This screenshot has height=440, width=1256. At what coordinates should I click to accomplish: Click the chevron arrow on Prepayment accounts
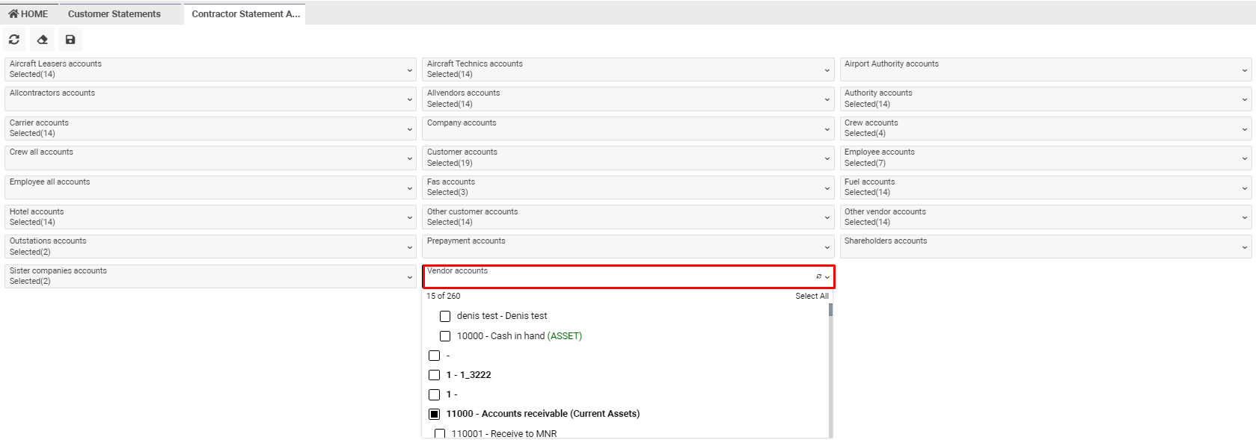(827, 247)
